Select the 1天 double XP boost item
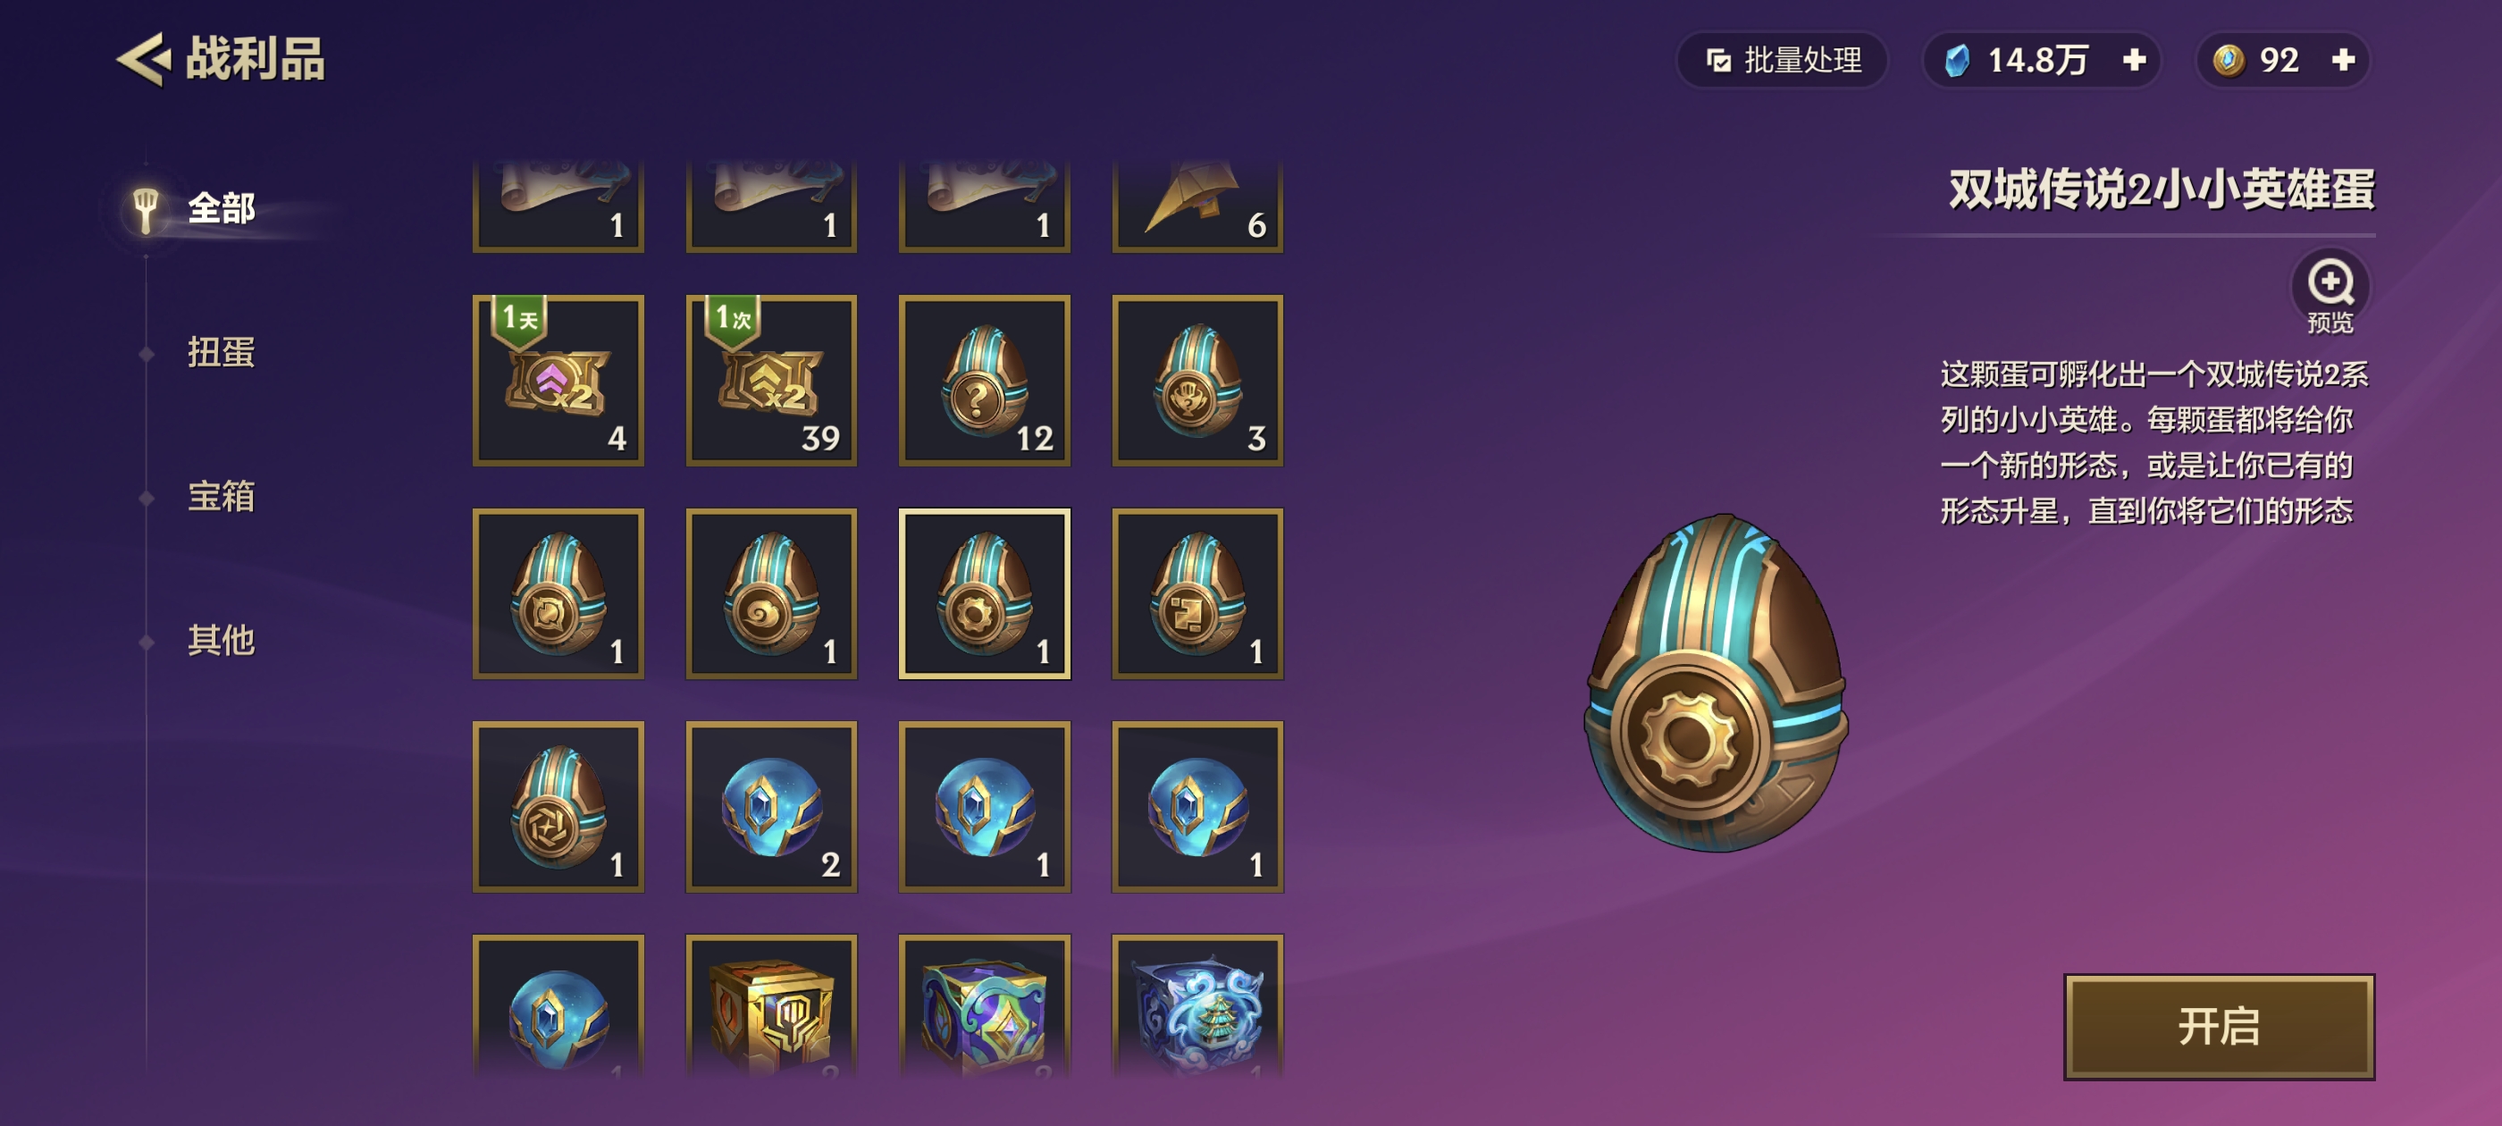Viewport: 2502px width, 1126px height. 558,381
